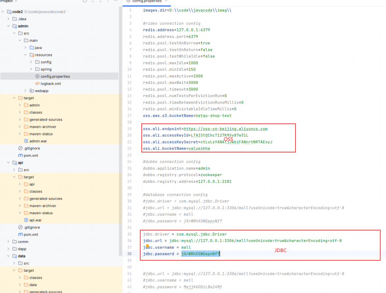Click the jdbc.driver com.mysql.jdbc.Driver line
The width and height of the screenshot is (386, 293).
coord(185,234)
